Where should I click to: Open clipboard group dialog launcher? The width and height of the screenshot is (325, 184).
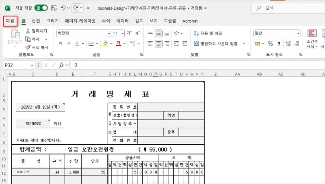click(x=52, y=55)
